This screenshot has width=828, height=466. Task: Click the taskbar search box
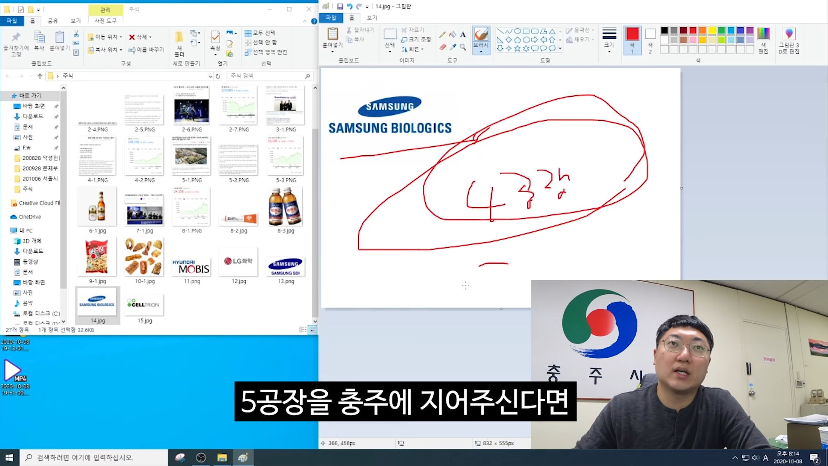tap(94, 457)
